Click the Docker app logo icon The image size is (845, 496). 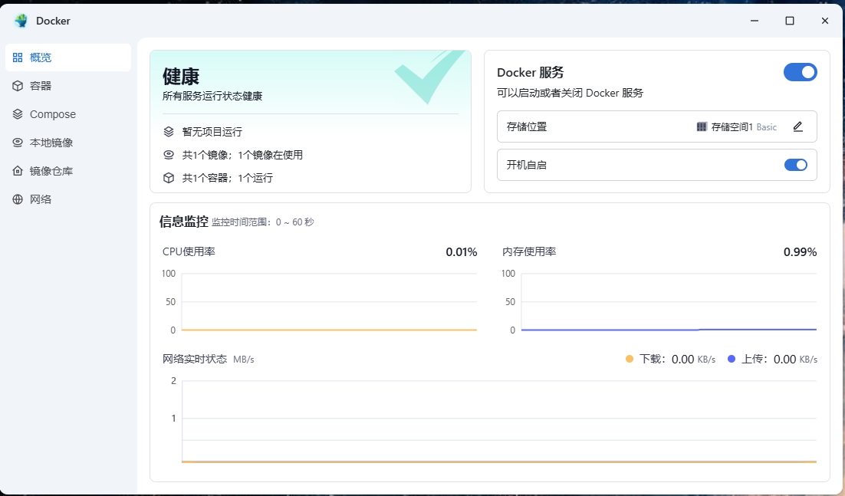point(21,21)
